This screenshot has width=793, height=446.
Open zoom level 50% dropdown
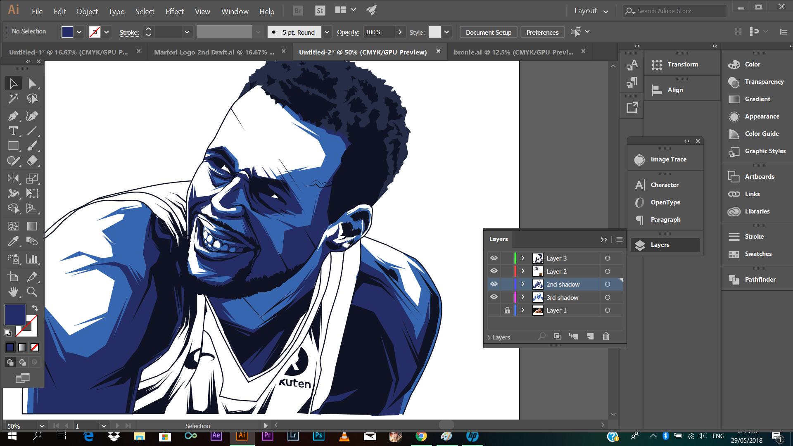point(42,426)
